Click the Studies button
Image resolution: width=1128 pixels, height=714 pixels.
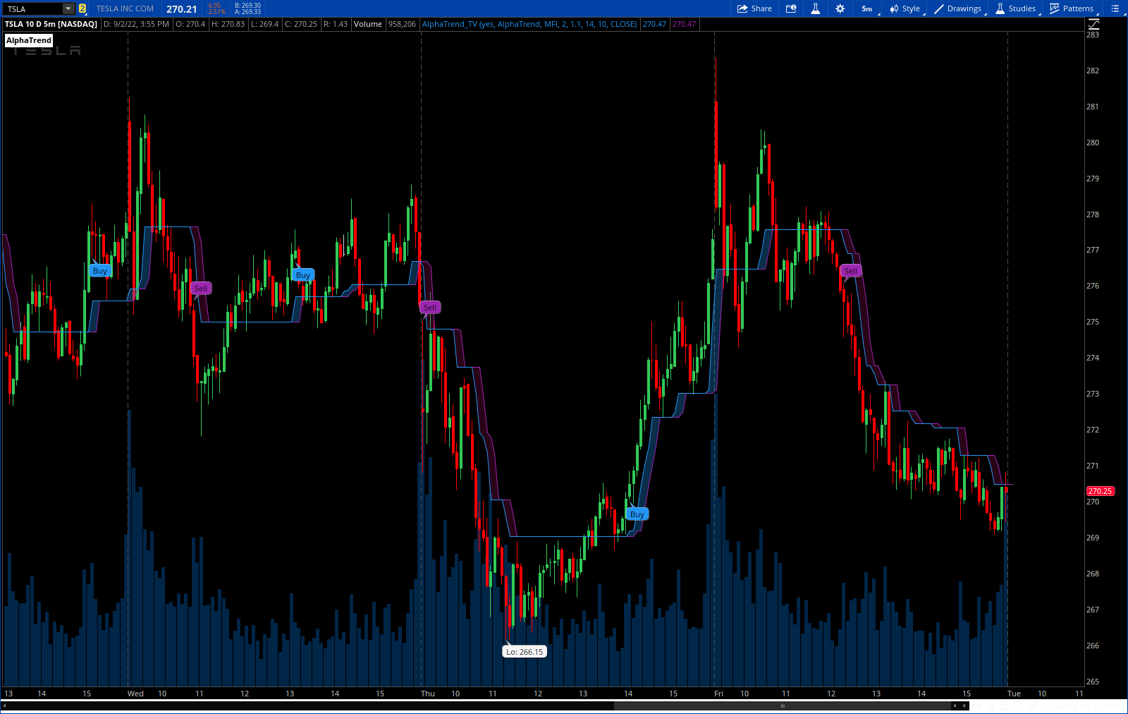(1015, 8)
